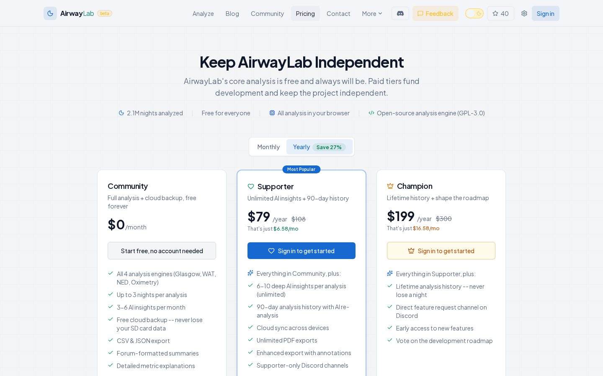
Task: Click sparkle icon by Everything in Supporter
Action: [x=390, y=274]
